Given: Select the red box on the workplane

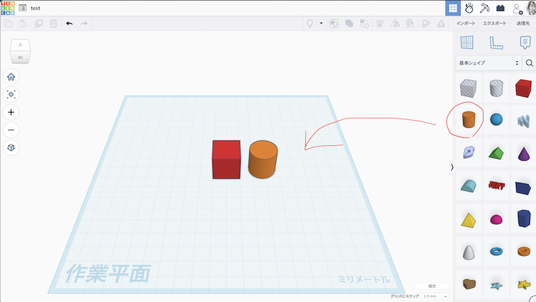Looking at the screenshot, I should [x=226, y=159].
